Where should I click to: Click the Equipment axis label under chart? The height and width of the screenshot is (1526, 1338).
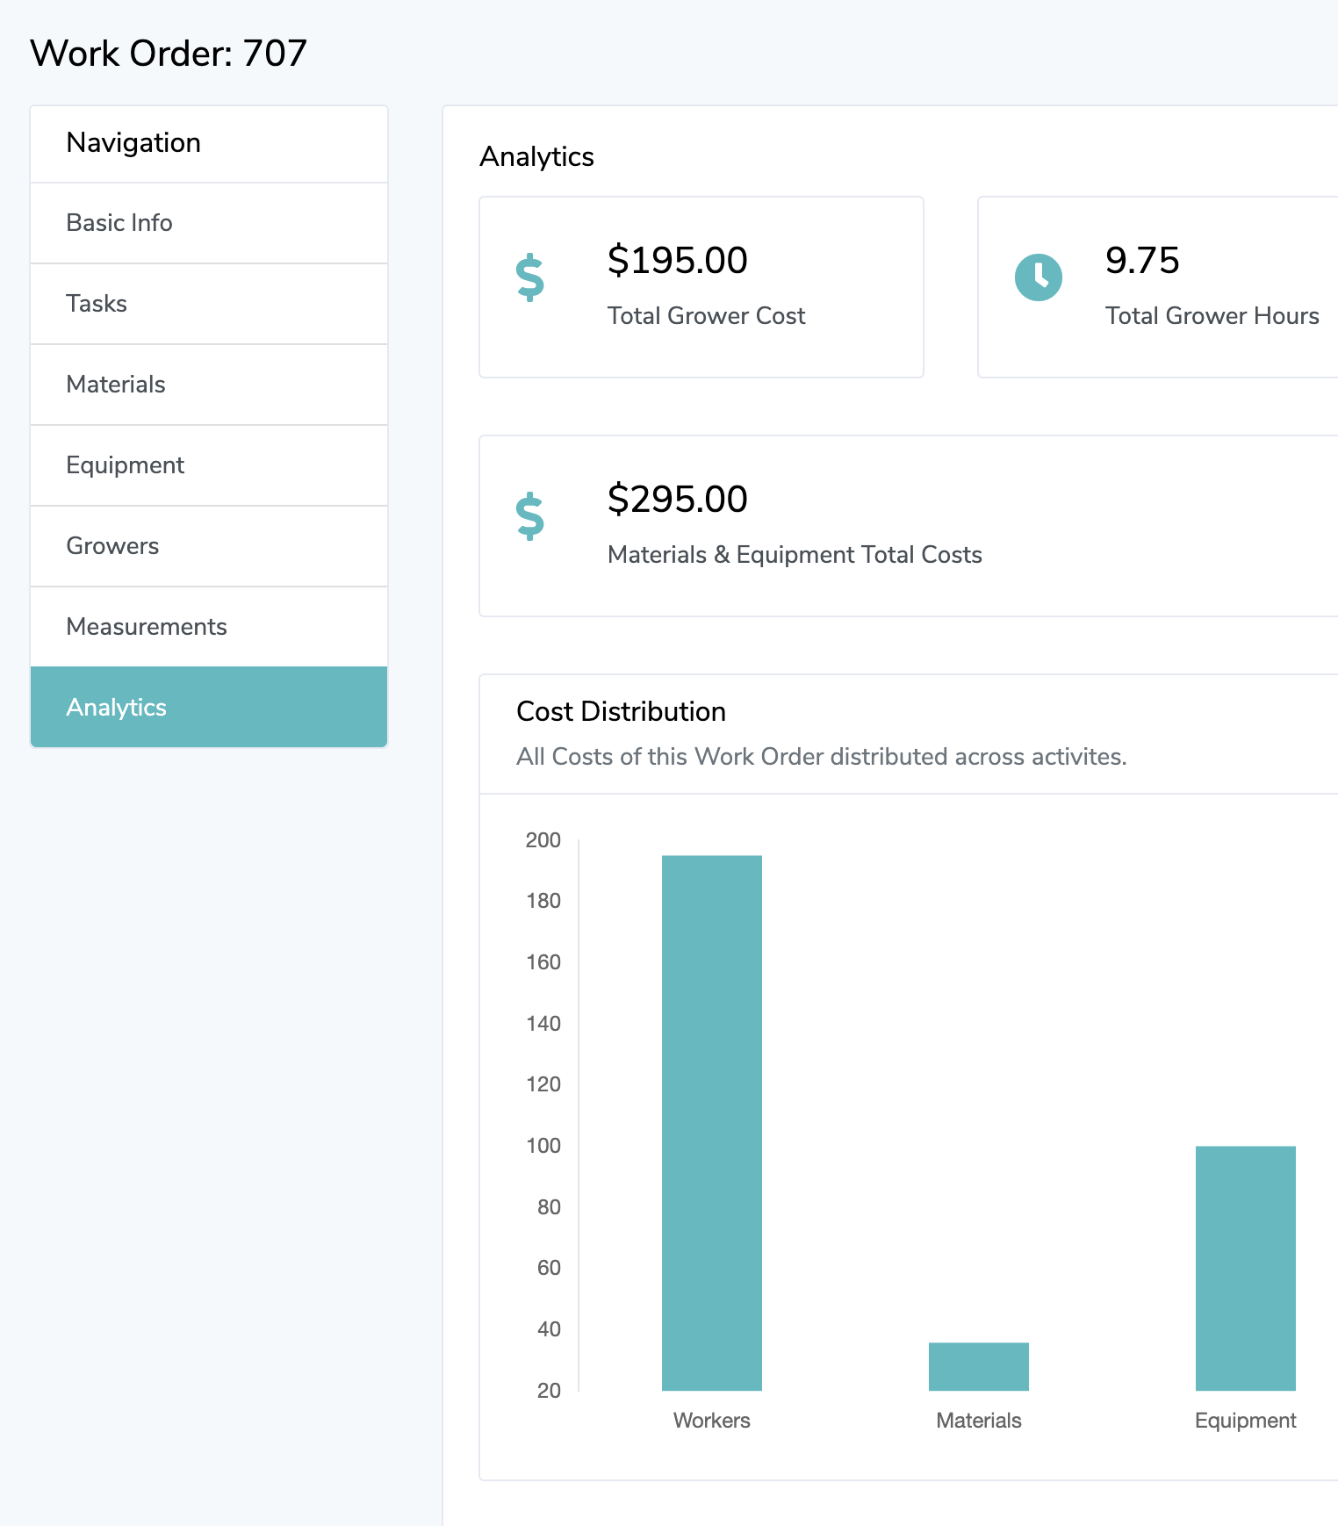1246,1421
